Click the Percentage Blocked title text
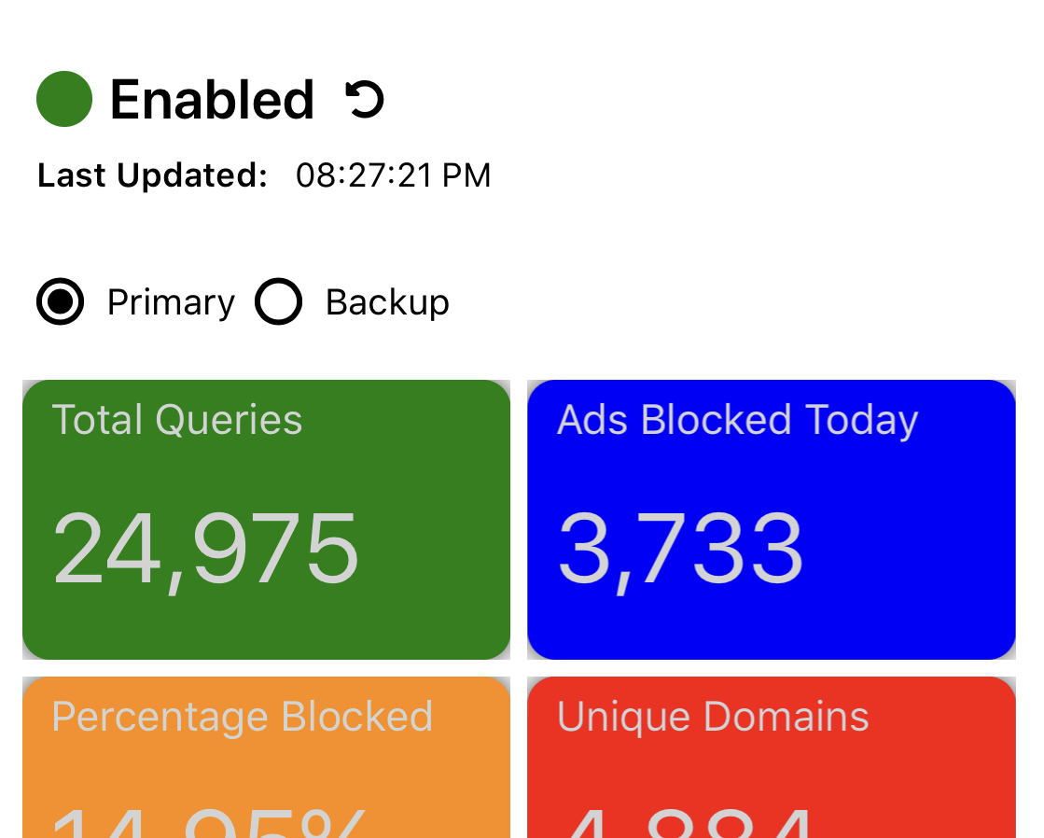This screenshot has height=838, width=1044. tap(243, 719)
